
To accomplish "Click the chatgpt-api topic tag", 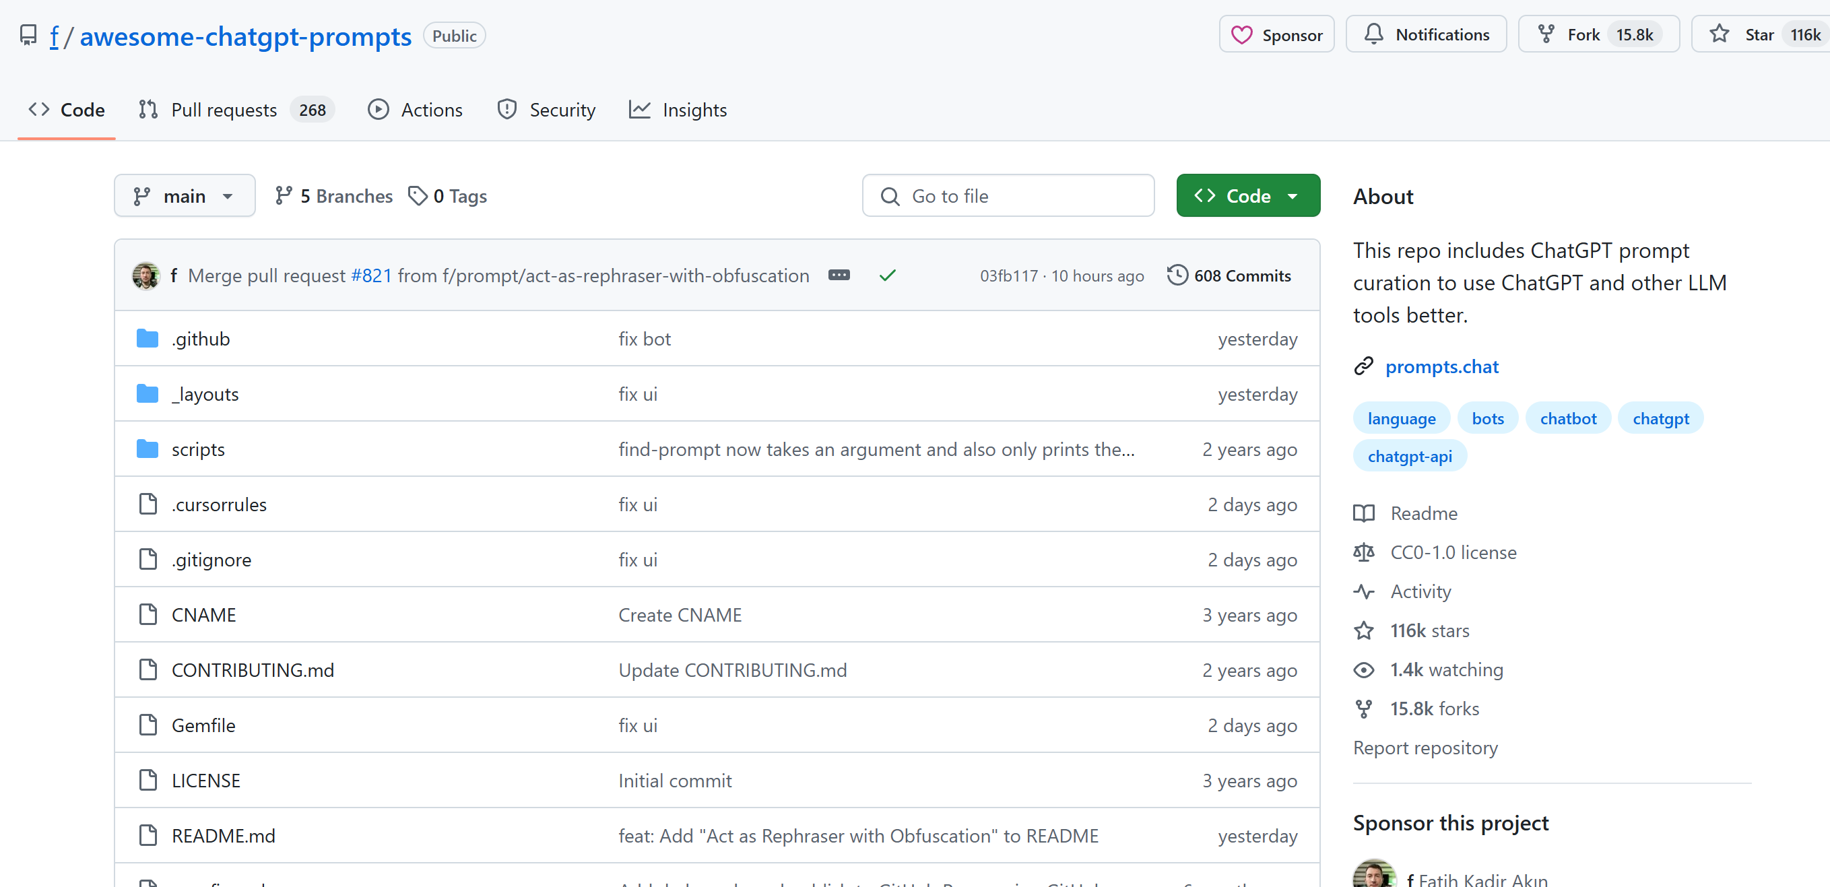I will pos(1410,456).
